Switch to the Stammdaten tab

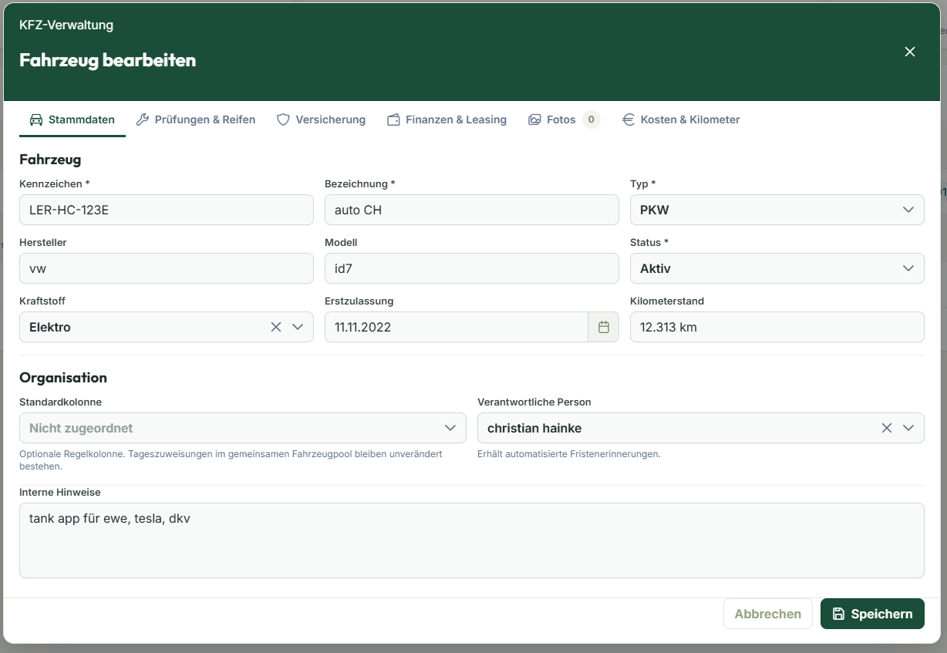pyautogui.click(x=72, y=119)
